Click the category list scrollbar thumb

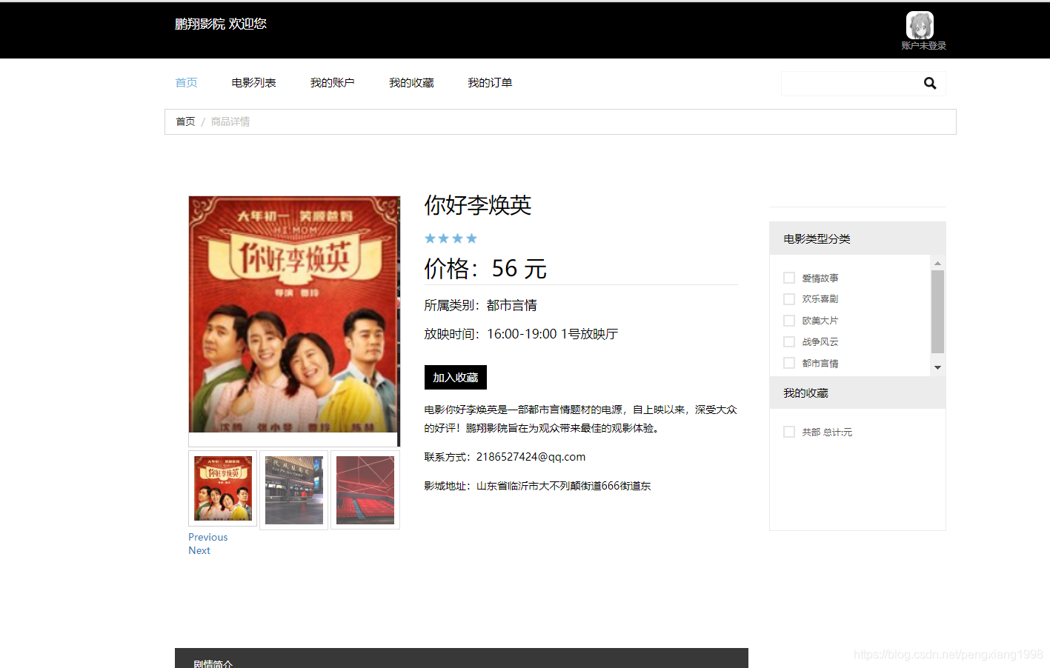[937, 312]
